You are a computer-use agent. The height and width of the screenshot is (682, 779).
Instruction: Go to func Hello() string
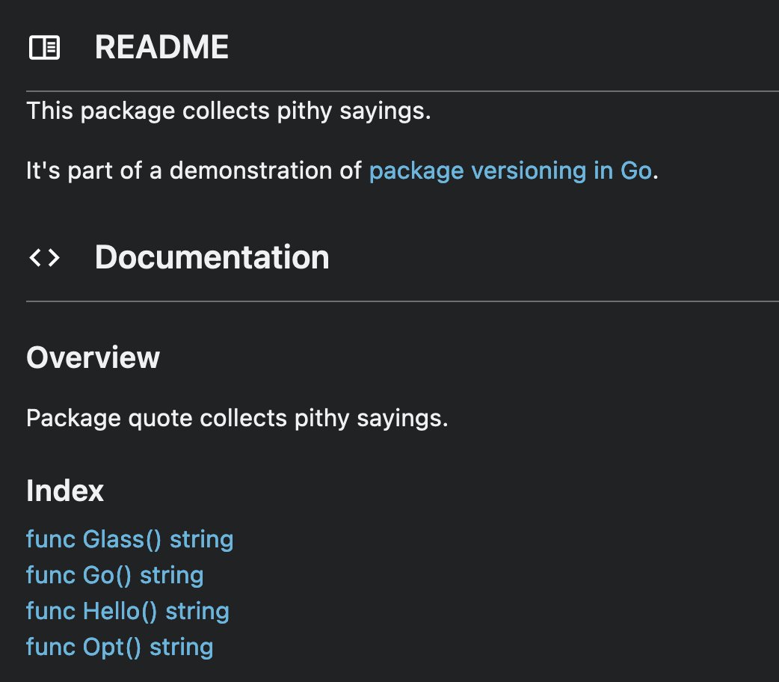click(127, 611)
